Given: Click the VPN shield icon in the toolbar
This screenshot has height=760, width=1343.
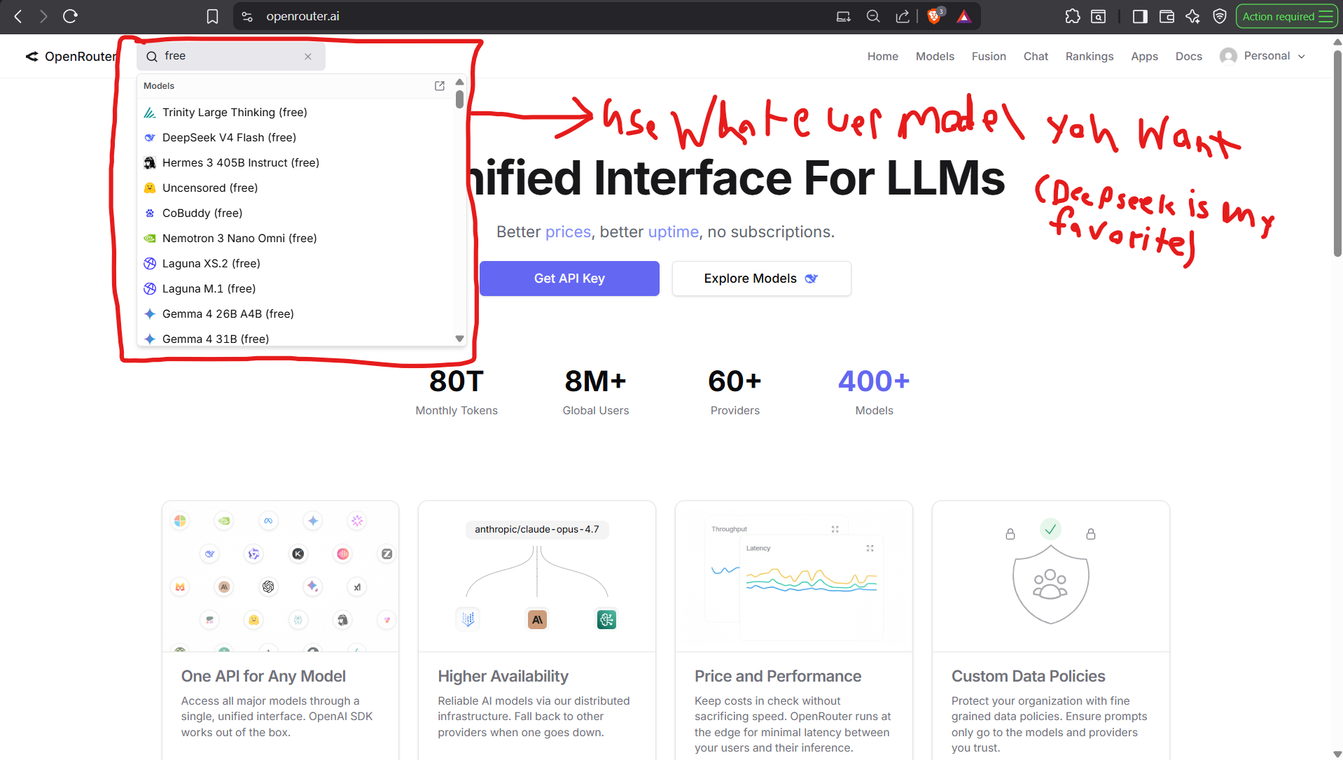Looking at the screenshot, I should (x=1220, y=16).
